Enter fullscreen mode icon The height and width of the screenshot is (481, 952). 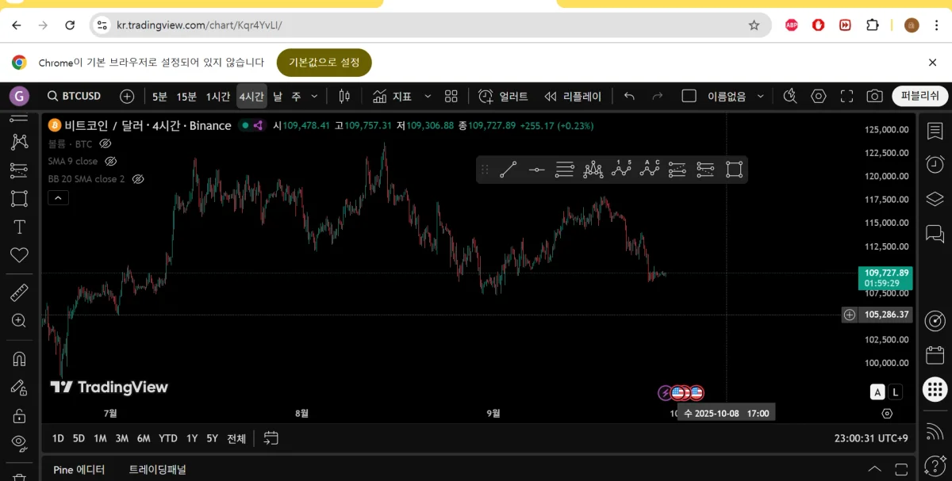(x=846, y=96)
